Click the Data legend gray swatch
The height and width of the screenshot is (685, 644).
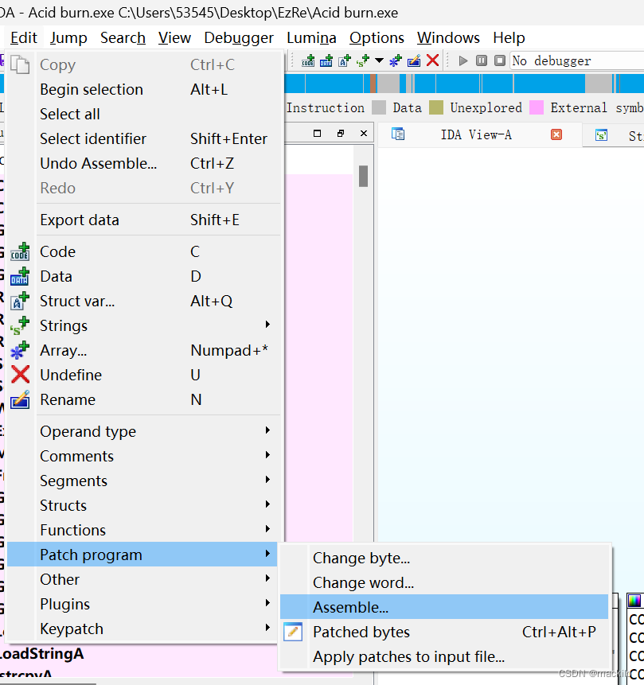point(379,107)
